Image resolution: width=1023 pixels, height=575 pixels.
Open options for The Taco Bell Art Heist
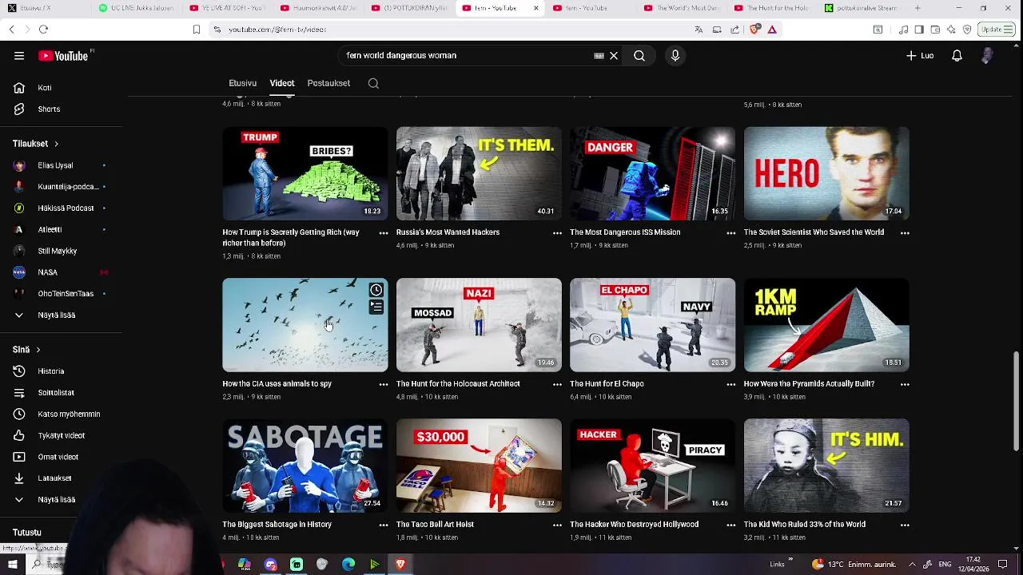click(557, 525)
